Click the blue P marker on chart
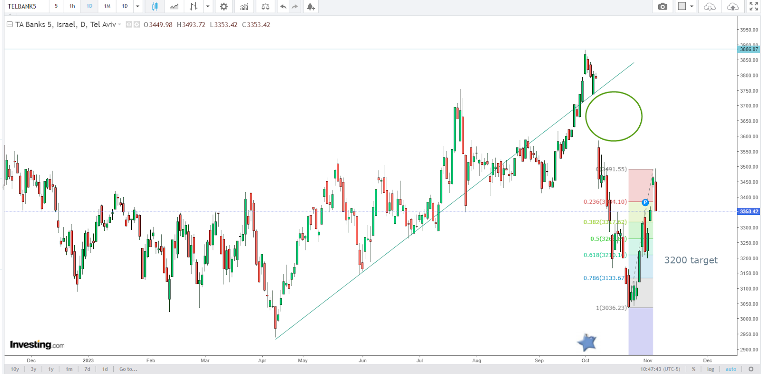The width and height of the screenshot is (761, 374). tap(645, 203)
